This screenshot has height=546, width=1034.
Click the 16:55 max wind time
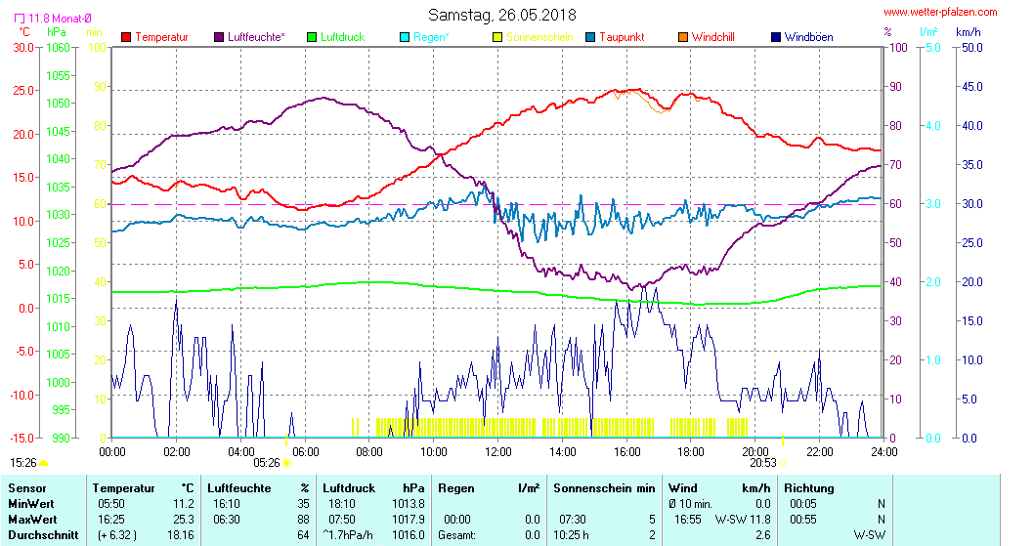coord(687,520)
